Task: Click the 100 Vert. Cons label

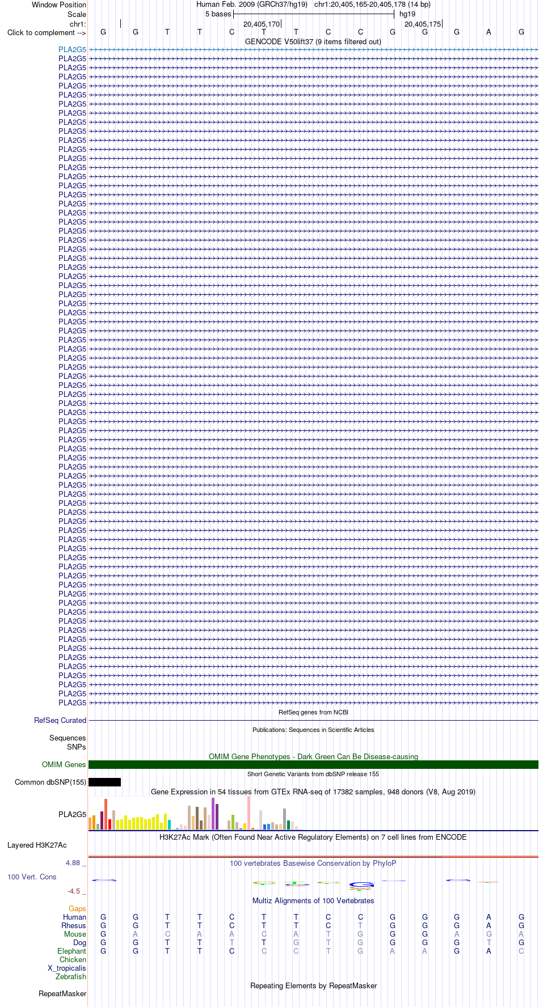Action: (32, 877)
